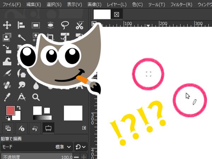Open the foreground red color swatch
Image resolution: width=212 pixels, height=159 pixels.
(10, 110)
